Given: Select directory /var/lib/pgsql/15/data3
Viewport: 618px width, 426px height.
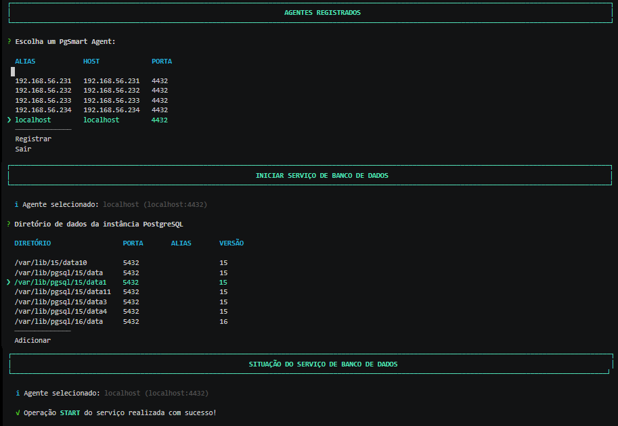Looking at the screenshot, I should (61, 302).
